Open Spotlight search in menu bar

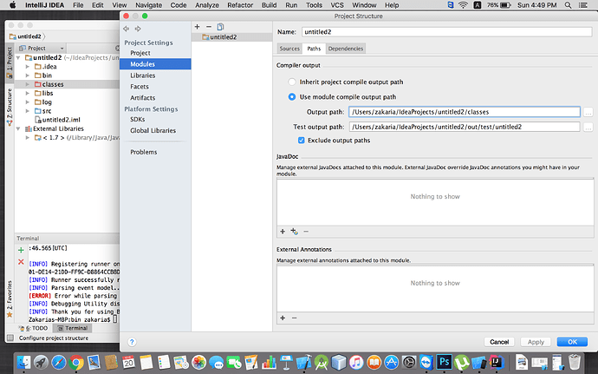click(x=568, y=5)
